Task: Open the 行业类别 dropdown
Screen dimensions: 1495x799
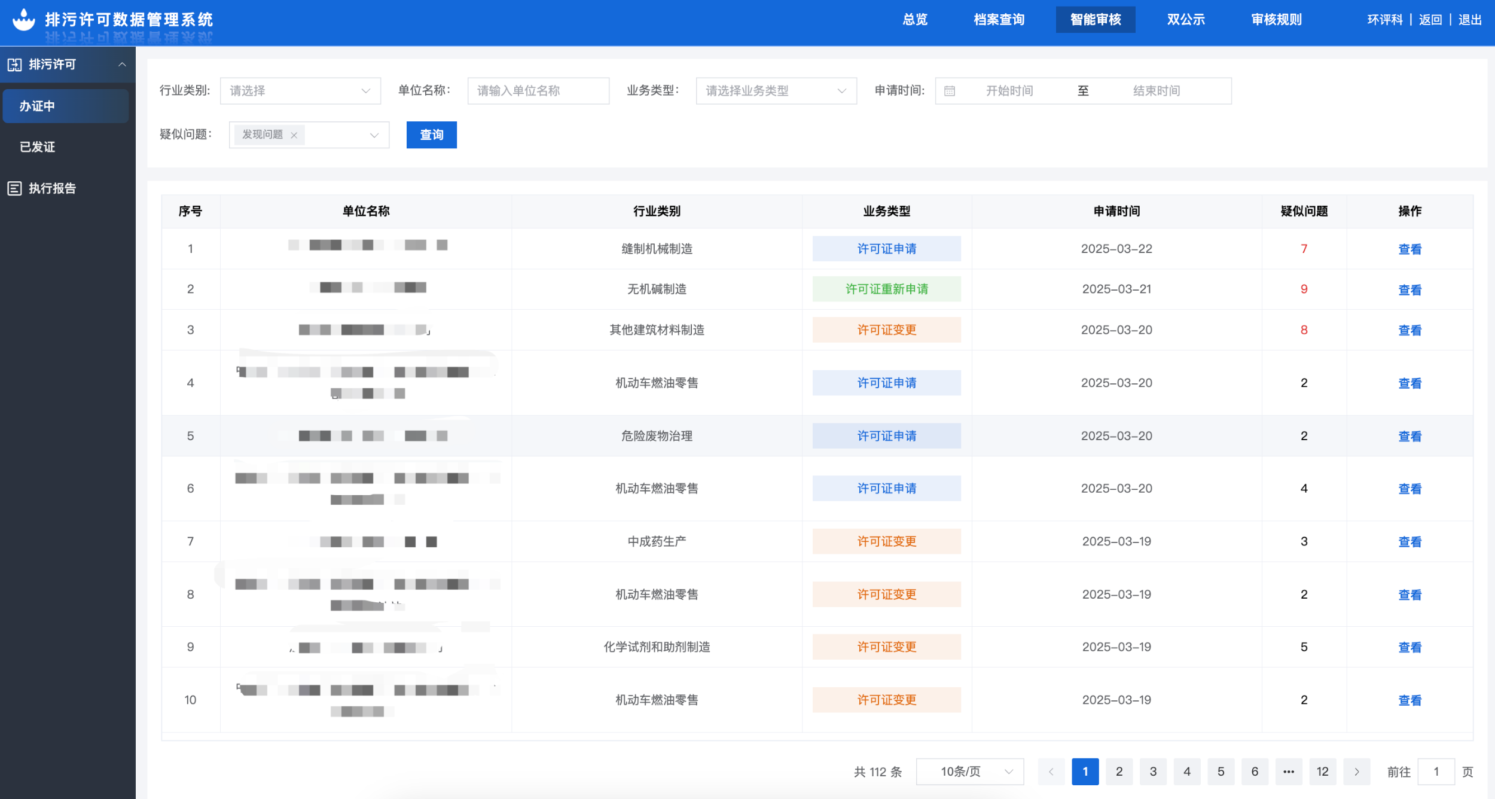Action: pos(300,91)
